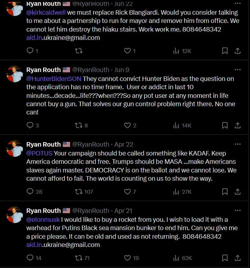Open the @POTUS mention link

39,153
